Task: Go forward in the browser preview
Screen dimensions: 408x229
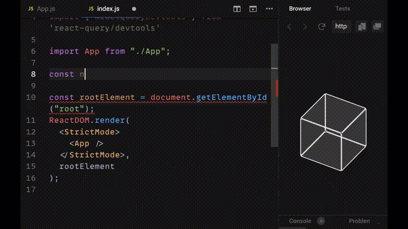Action: 305,26
